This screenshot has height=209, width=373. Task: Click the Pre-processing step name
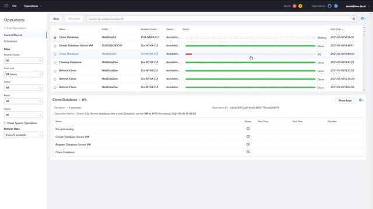point(65,129)
